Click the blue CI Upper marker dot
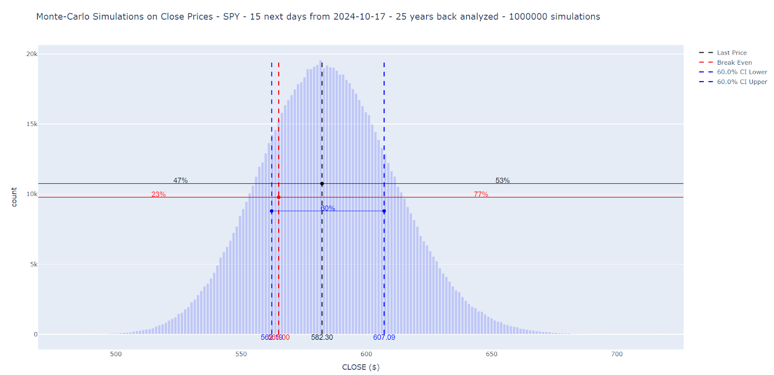The image size is (774, 375). [x=384, y=211]
